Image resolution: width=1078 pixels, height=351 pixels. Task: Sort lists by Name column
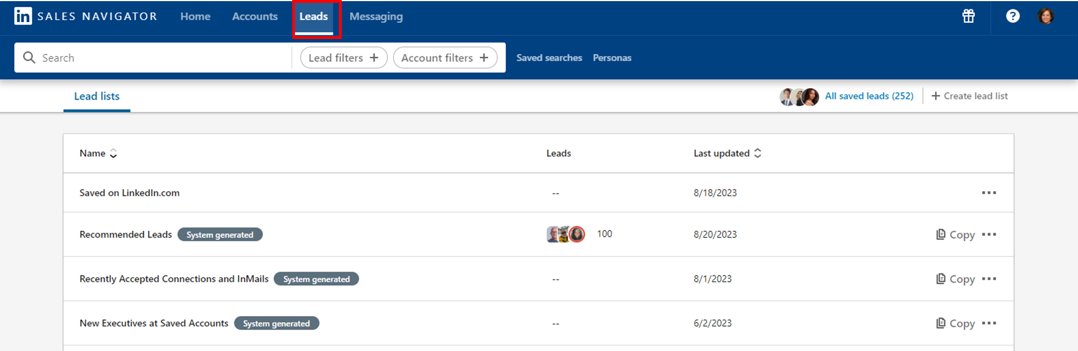point(98,153)
